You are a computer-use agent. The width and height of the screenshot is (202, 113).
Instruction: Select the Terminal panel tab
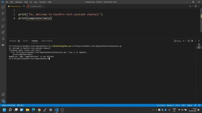pos(35,41)
